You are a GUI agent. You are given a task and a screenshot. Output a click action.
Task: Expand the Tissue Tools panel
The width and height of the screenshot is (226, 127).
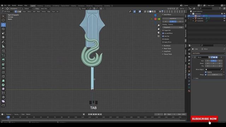click(167, 54)
